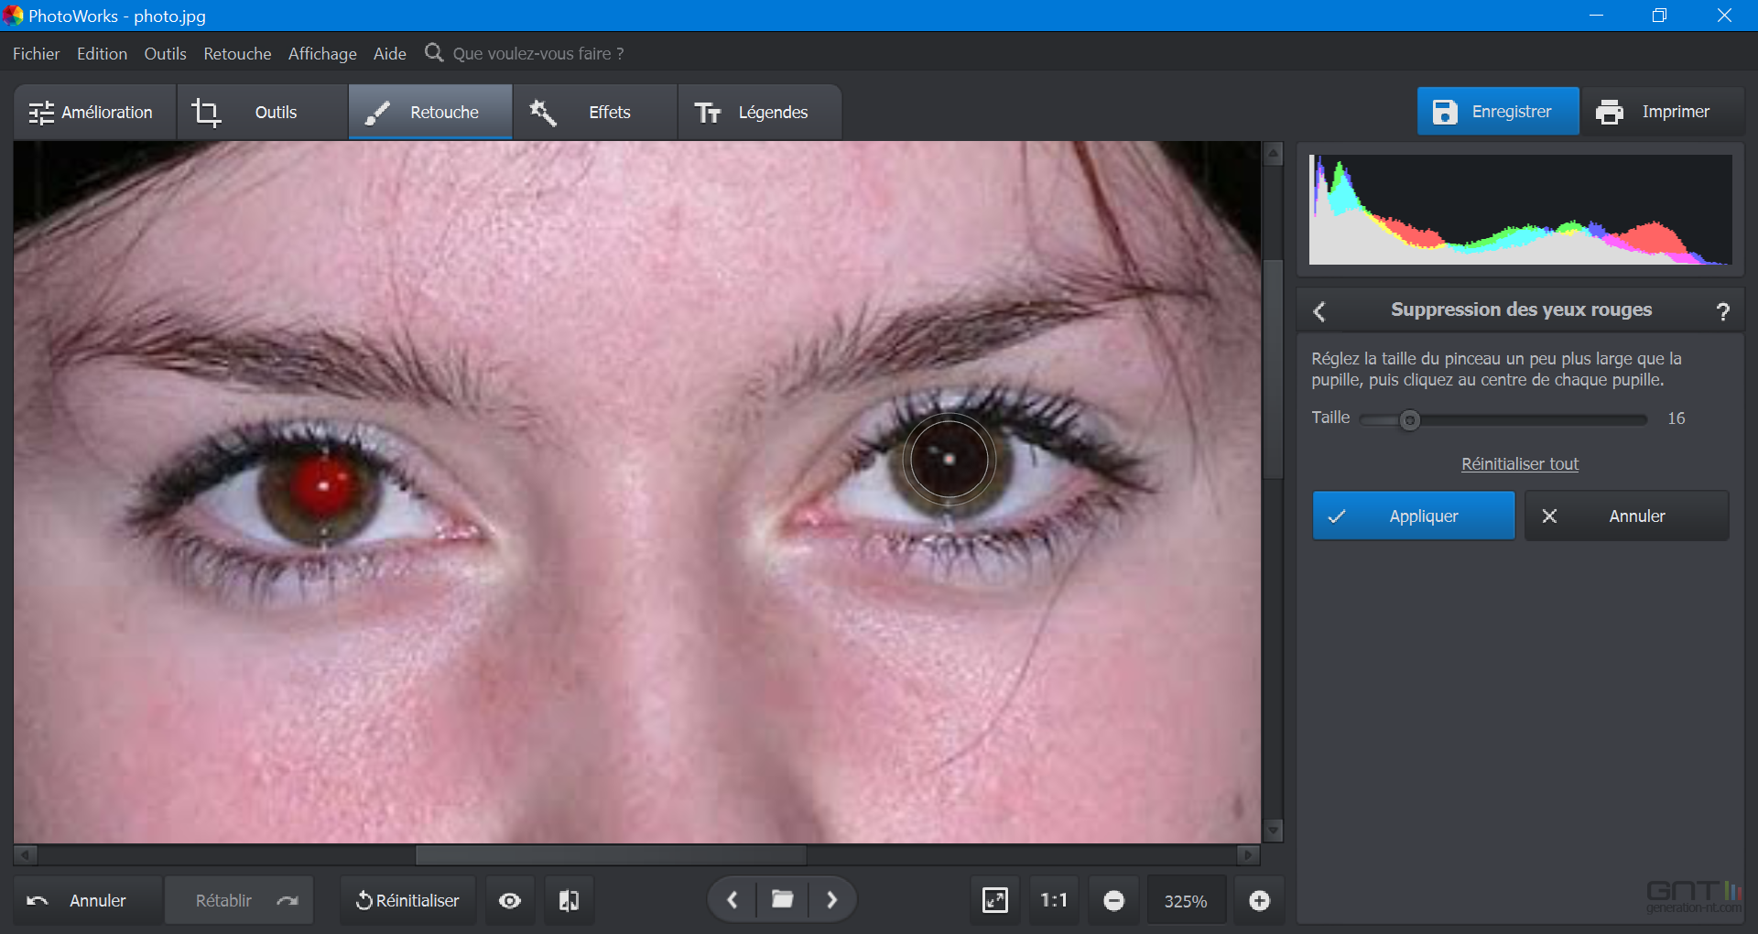Zoom out with the minus icon
1758x934 pixels.
click(x=1113, y=900)
